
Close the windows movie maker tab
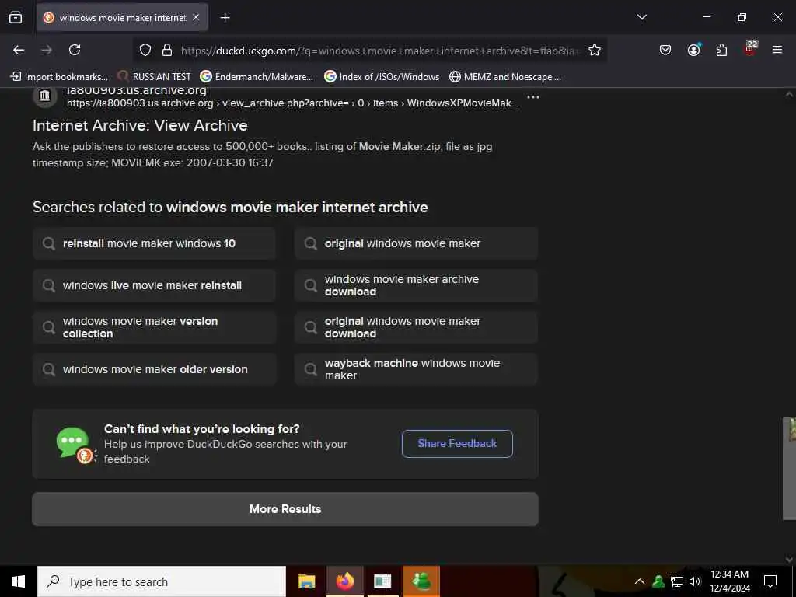pyautogui.click(x=196, y=18)
